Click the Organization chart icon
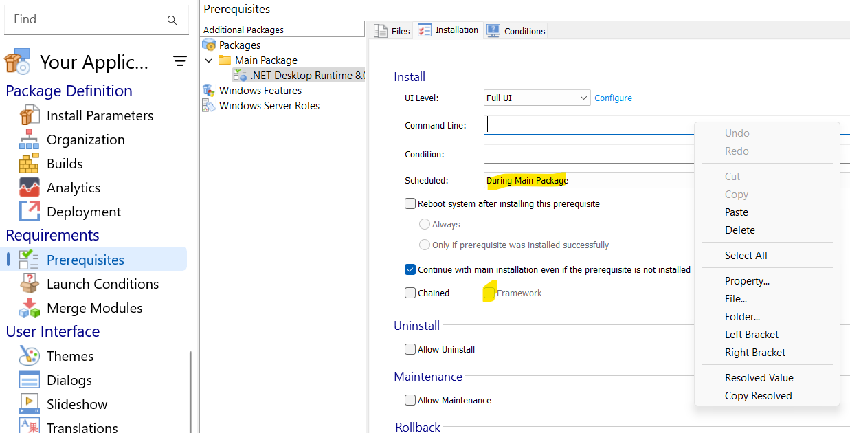 point(30,140)
